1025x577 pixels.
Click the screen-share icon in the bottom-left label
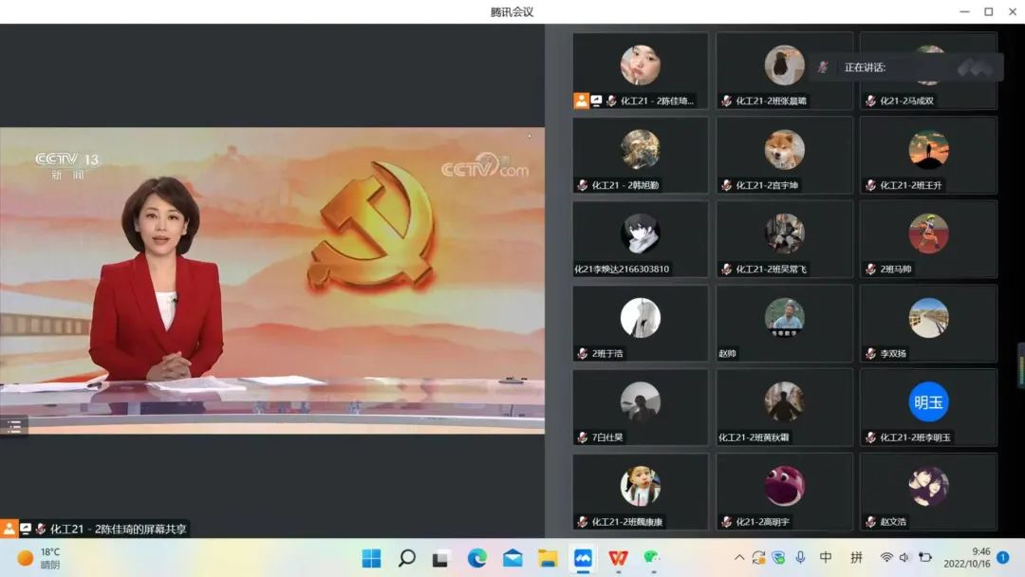26,529
